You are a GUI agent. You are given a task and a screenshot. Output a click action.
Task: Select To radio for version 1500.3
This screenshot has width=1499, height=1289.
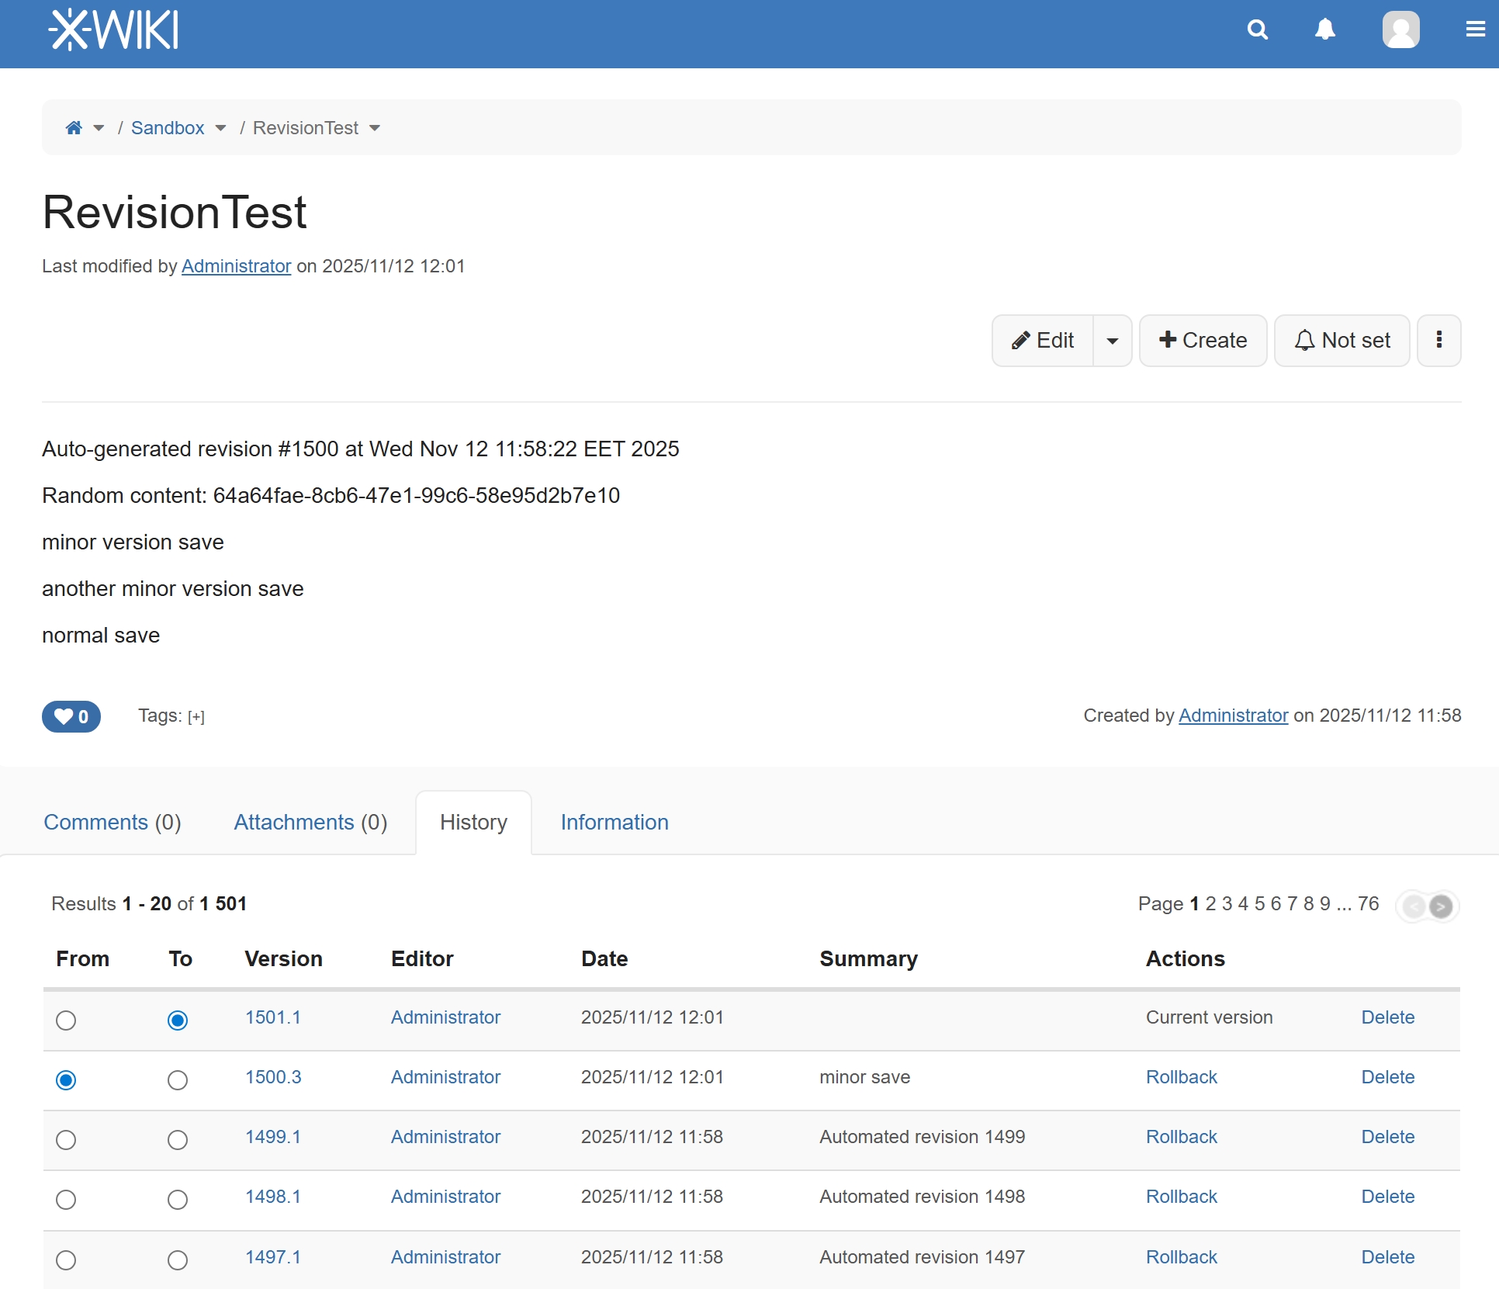tap(178, 1079)
